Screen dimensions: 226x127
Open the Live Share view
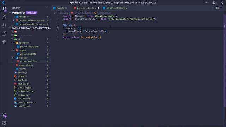(4, 42)
